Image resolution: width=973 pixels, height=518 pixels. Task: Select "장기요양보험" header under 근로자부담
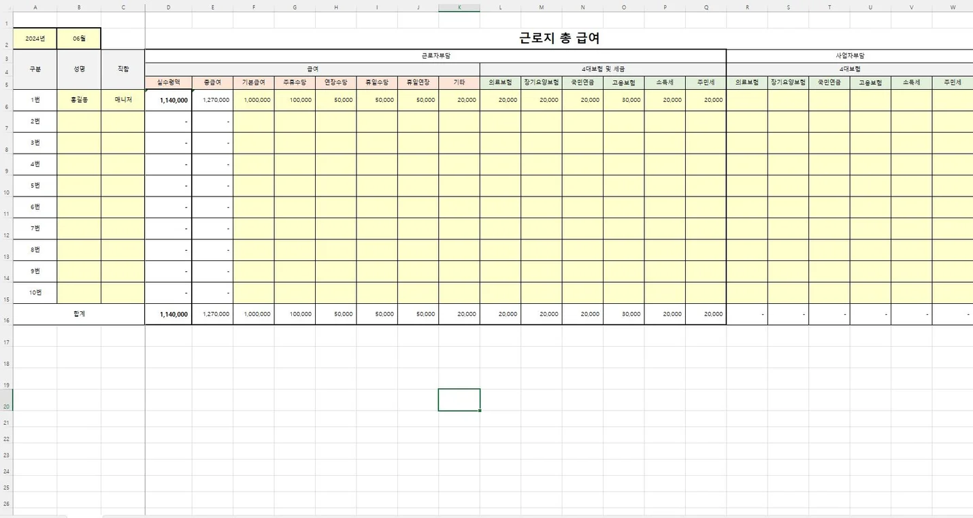[x=542, y=82]
